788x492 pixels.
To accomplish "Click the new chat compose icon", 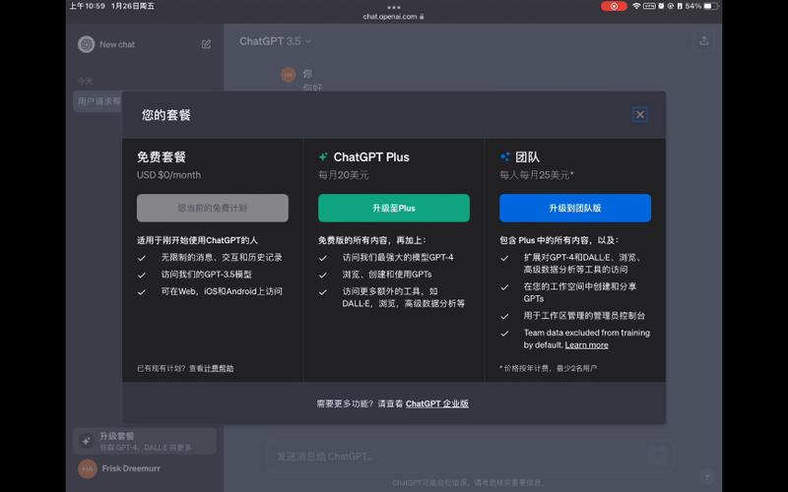I will 206,44.
